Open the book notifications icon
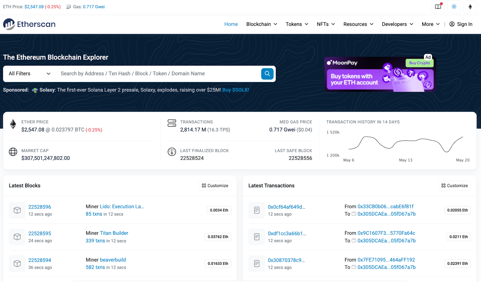This screenshot has height=282, width=481. (x=438, y=7)
